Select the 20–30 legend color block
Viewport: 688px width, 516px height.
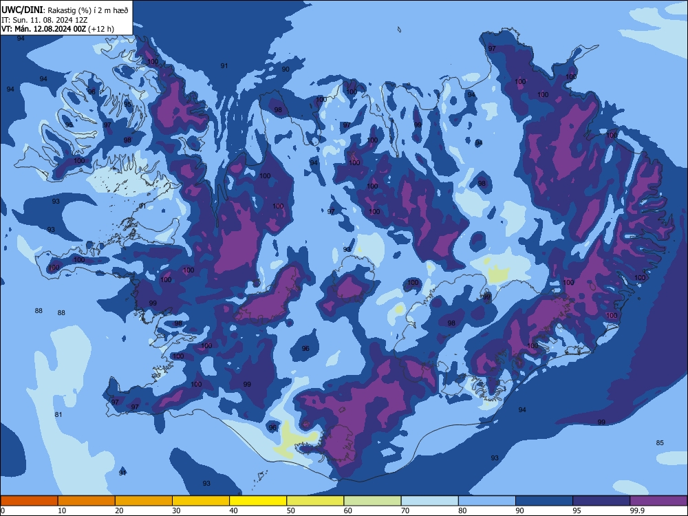(144, 501)
